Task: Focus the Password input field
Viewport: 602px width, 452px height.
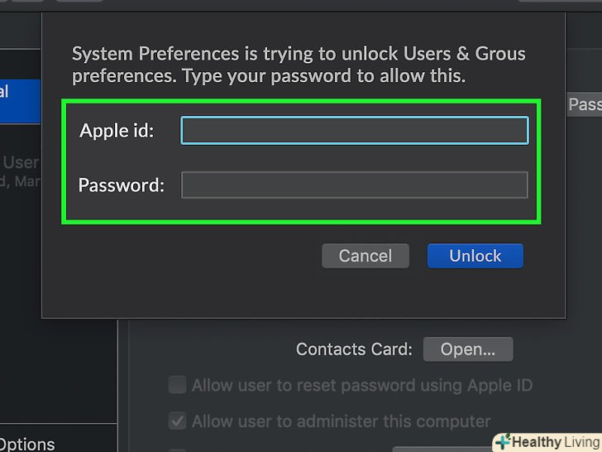Action: click(354, 185)
